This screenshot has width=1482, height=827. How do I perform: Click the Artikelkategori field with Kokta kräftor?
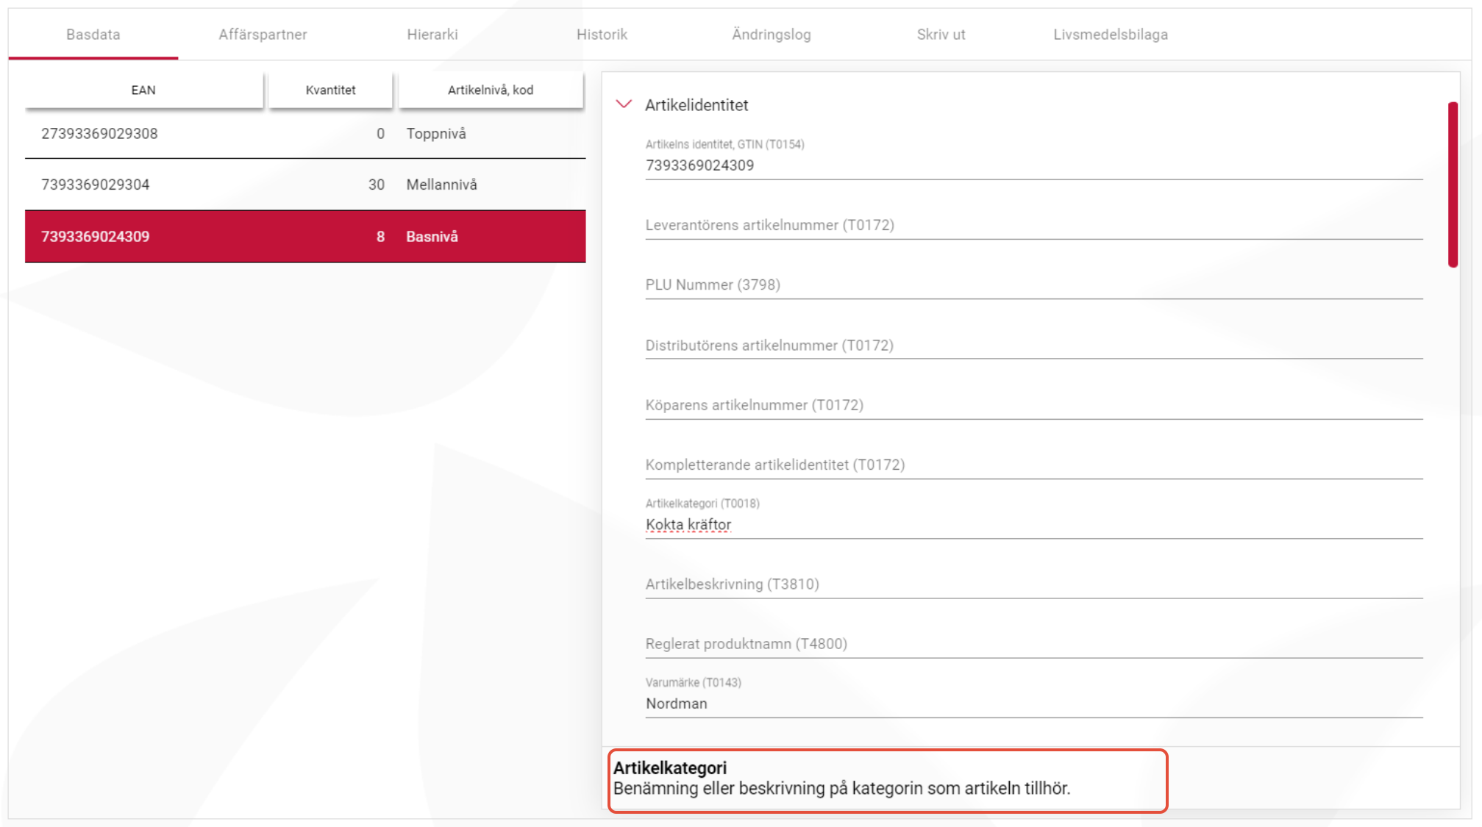pyautogui.click(x=1033, y=525)
